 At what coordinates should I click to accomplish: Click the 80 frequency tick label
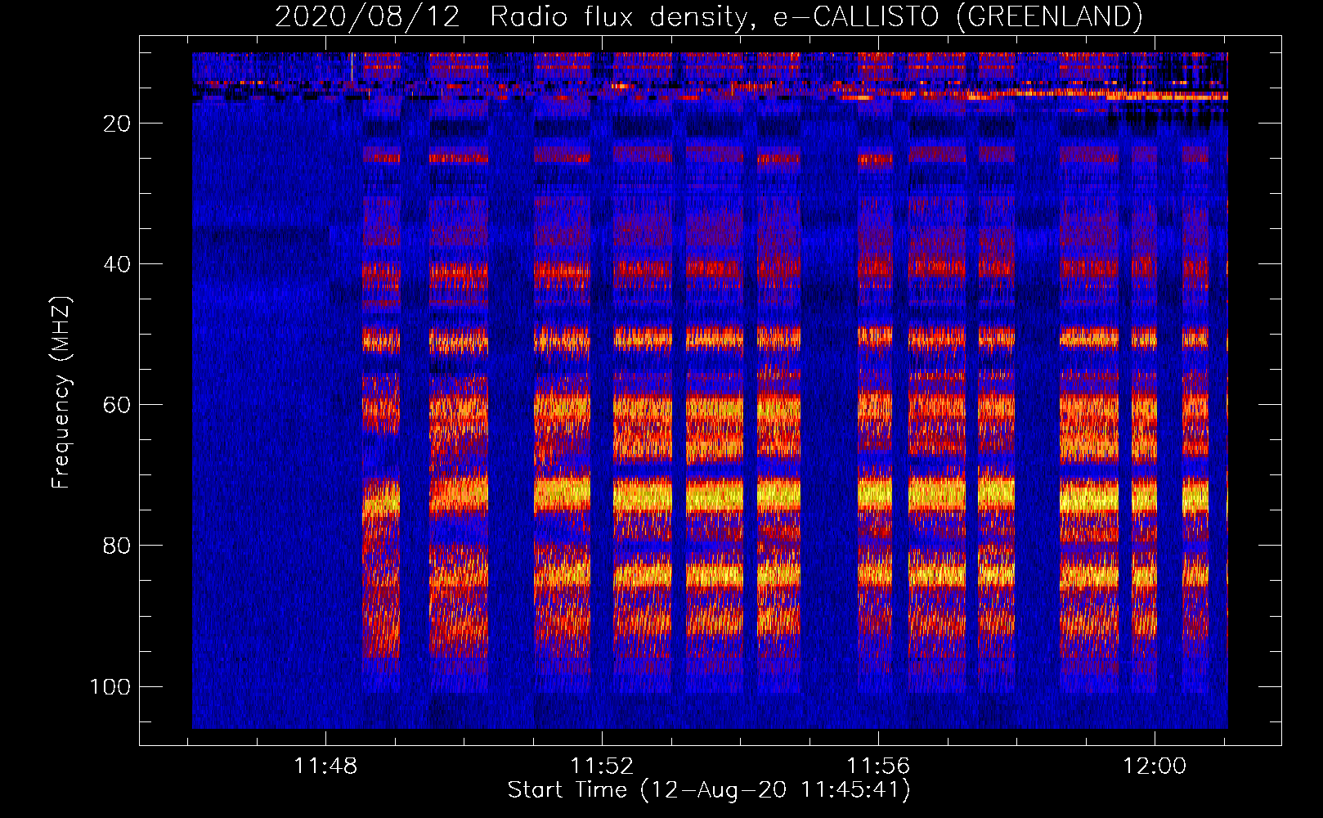click(x=117, y=546)
